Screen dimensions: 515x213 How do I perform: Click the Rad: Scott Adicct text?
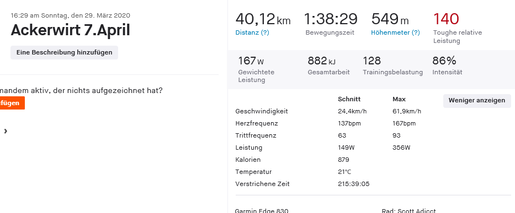point(409,211)
